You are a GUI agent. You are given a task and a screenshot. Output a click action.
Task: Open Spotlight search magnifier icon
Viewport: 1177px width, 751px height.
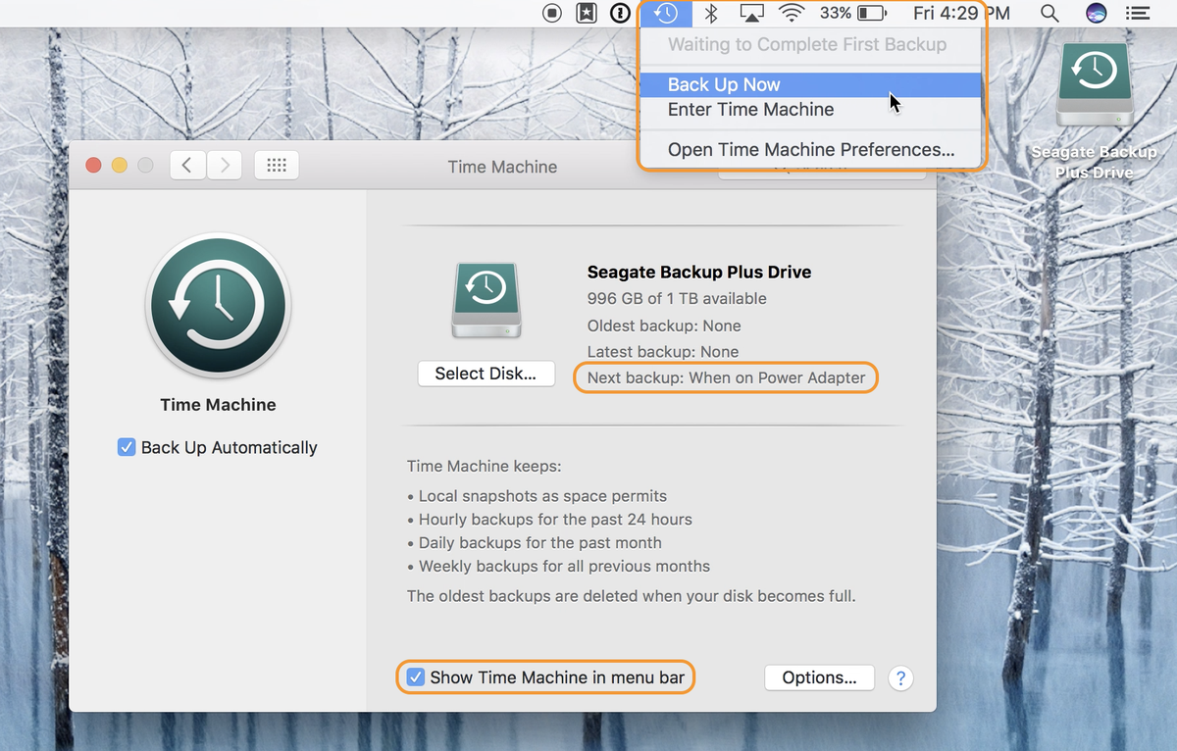click(x=1049, y=13)
